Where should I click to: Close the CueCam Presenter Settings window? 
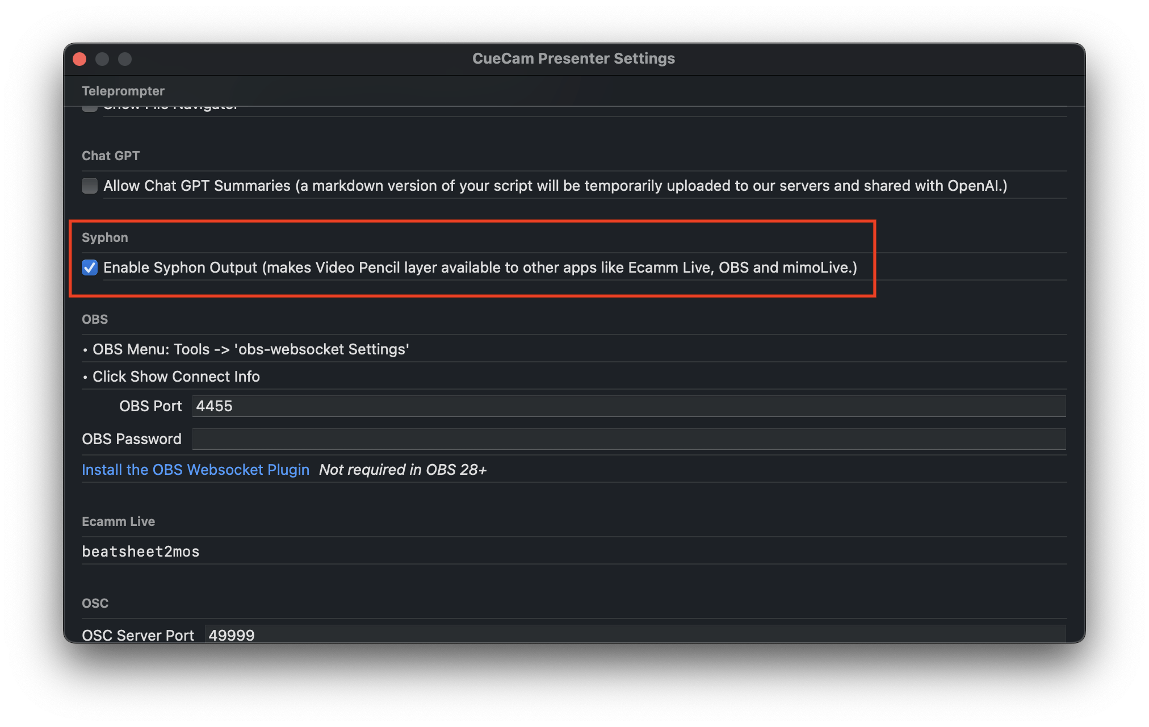80,59
